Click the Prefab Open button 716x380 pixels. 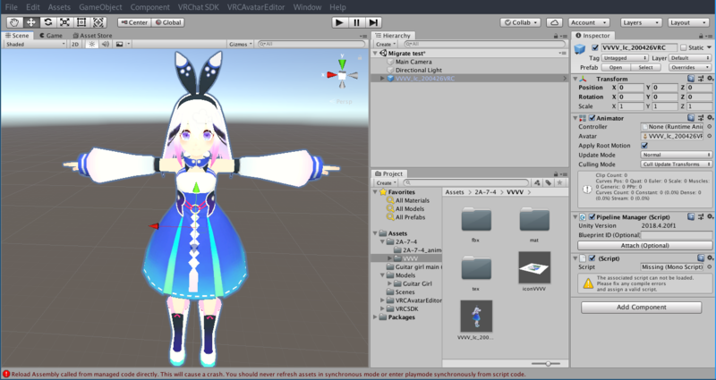(616, 68)
